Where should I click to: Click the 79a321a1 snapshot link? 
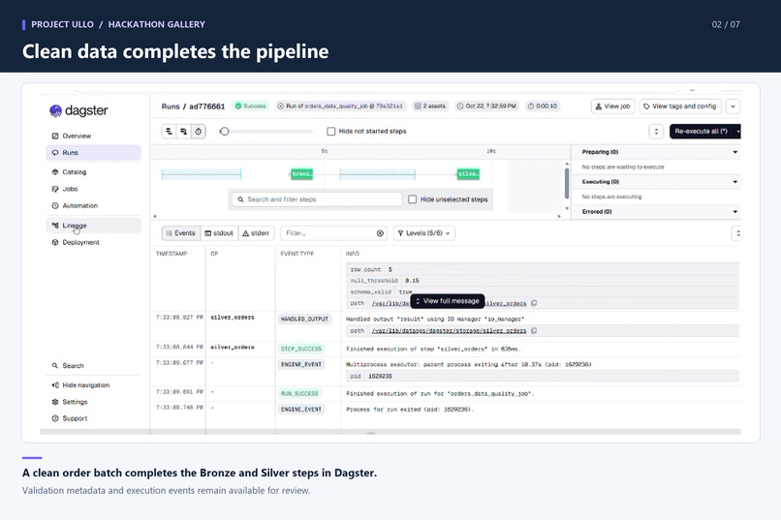(389, 106)
